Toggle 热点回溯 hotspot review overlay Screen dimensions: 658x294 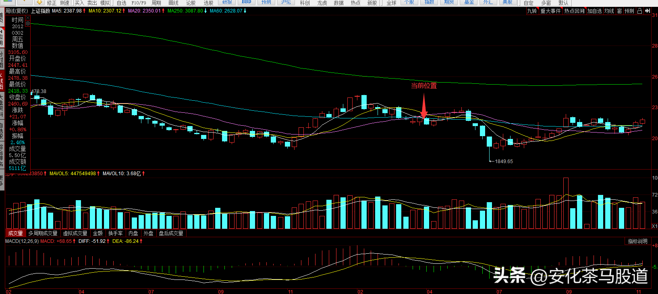coord(574,11)
